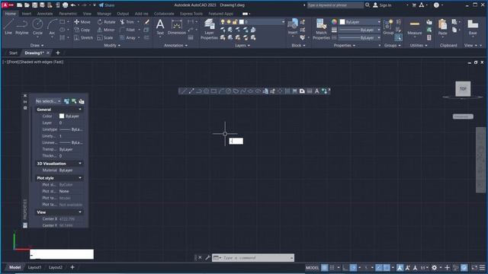Switch to the Start tab
This screenshot has width=488, height=274.
tap(14, 53)
